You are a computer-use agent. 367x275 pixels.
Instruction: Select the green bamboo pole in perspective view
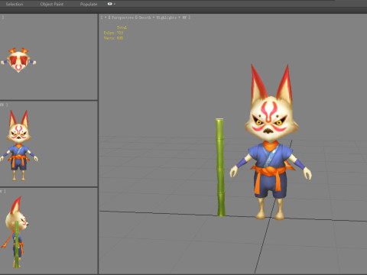(220, 167)
